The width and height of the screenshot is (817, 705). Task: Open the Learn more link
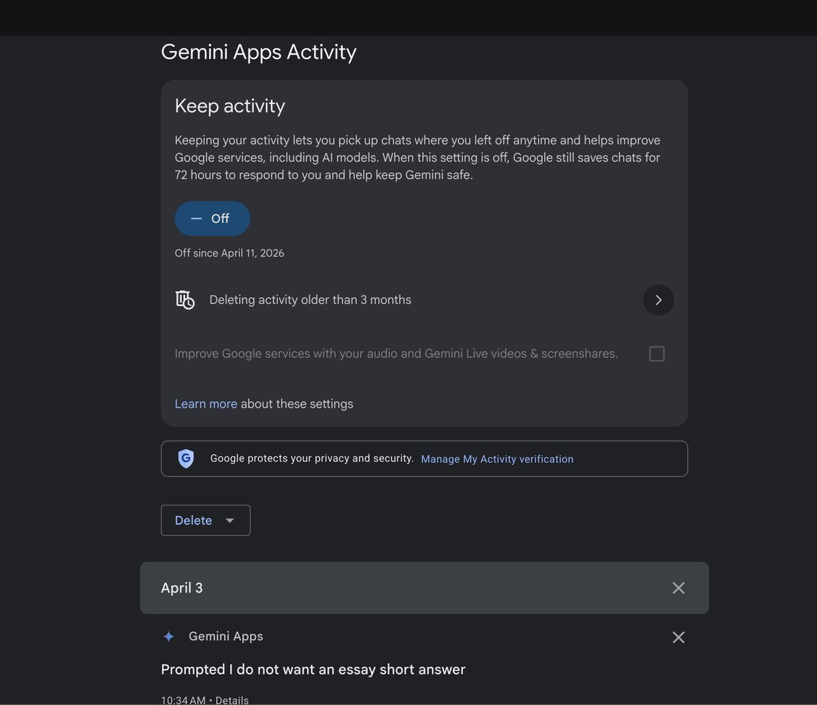click(x=206, y=404)
